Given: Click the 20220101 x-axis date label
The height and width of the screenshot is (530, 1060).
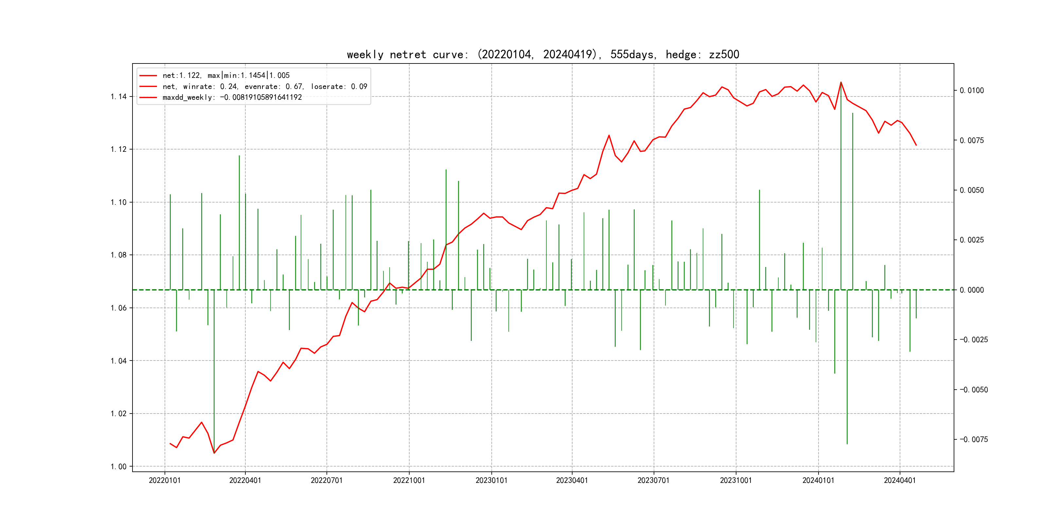Looking at the screenshot, I should pyautogui.click(x=165, y=480).
